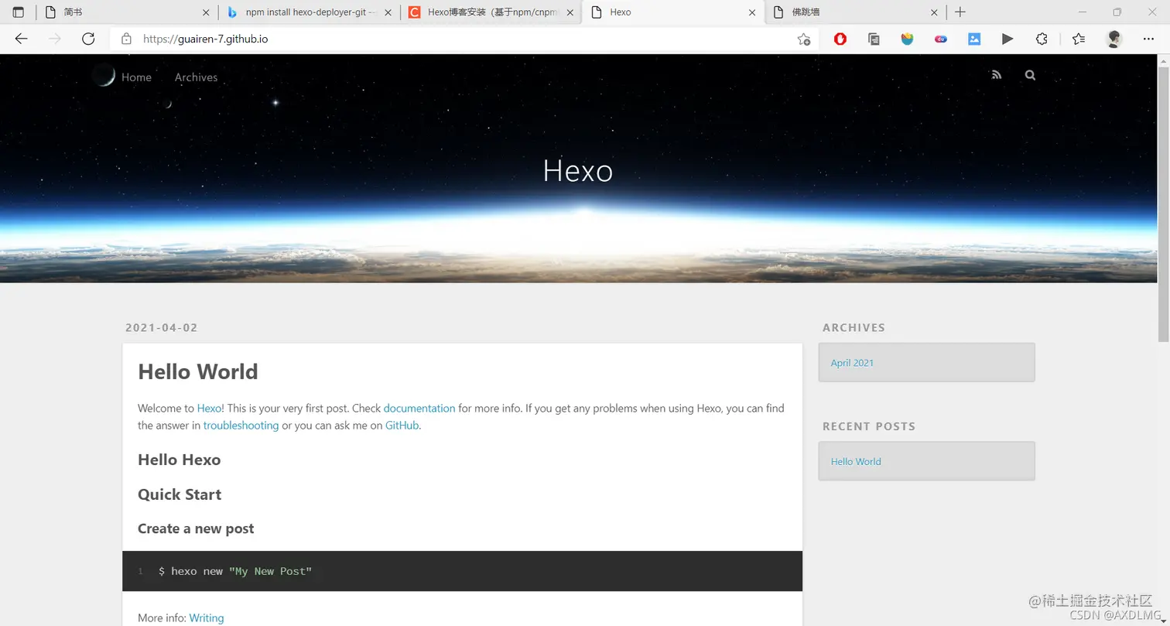The width and height of the screenshot is (1170, 626).
Task: Open the tab actions menu icon
Action: (19, 12)
